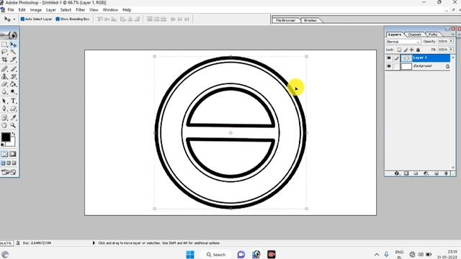Add a layer mask in Layers panel
This screenshot has width=461, height=259.
coord(406,173)
